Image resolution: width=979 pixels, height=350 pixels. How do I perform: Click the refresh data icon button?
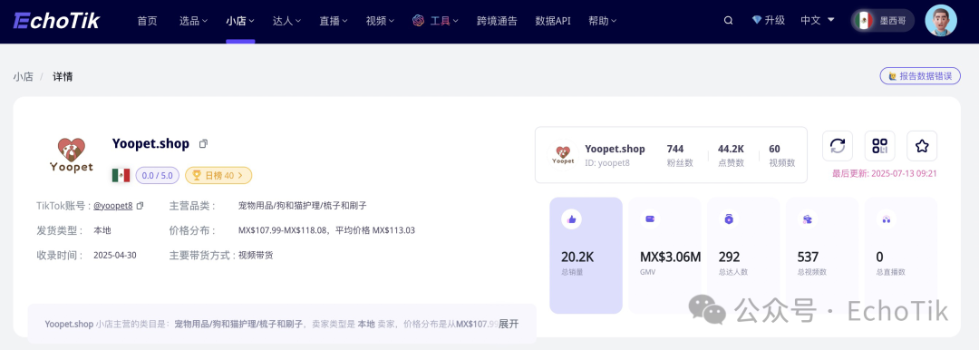click(838, 146)
